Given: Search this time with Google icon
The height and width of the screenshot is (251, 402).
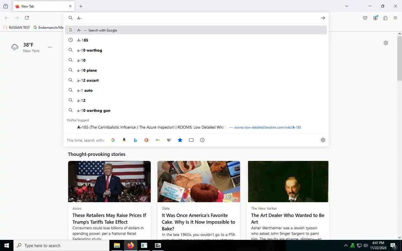Looking at the screenshot, I should tap(113, 140).
